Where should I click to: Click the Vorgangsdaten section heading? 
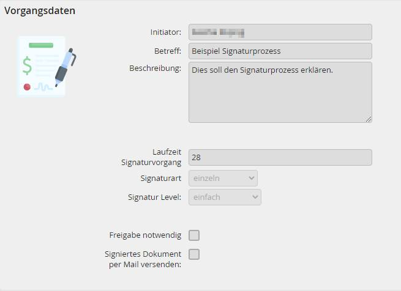(x=40, y=11)
